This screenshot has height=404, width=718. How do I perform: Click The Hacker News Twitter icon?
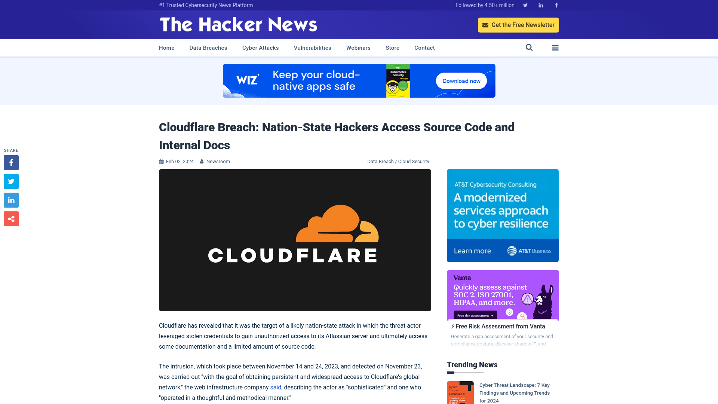pos(525,5)
